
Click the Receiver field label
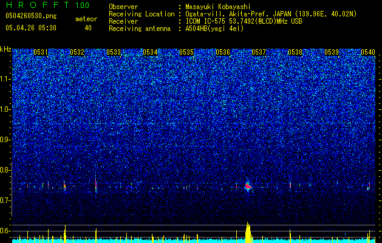(x=123, y=21)
